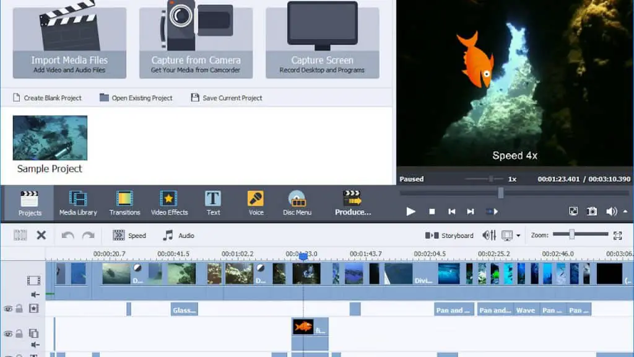Choose Capture from Camera
The height and width of the screenshot is (357, 634).
point(196,43)
